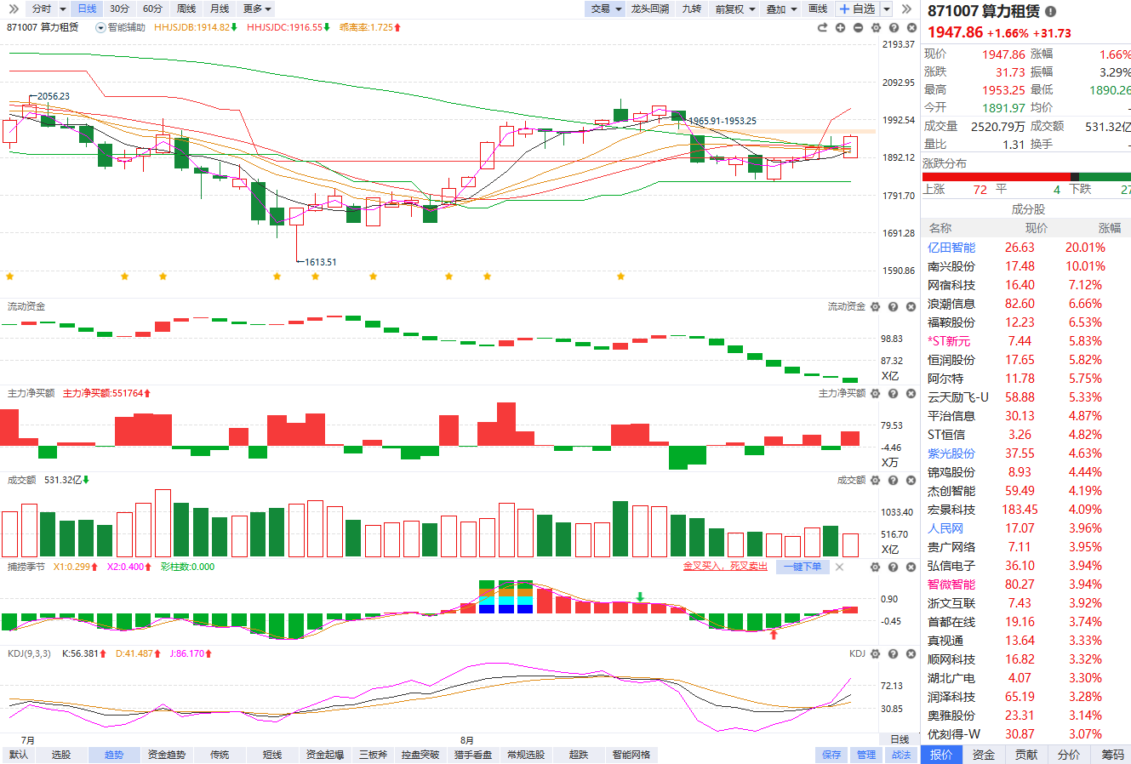Open the help icon of the 流动资金 panel
The height and width of the screenshot is (764, 1131).
tap(893, 307)
